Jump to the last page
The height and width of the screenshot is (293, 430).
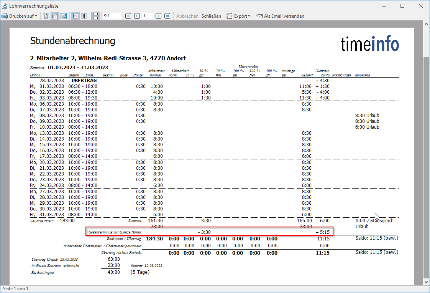(167, 16)
